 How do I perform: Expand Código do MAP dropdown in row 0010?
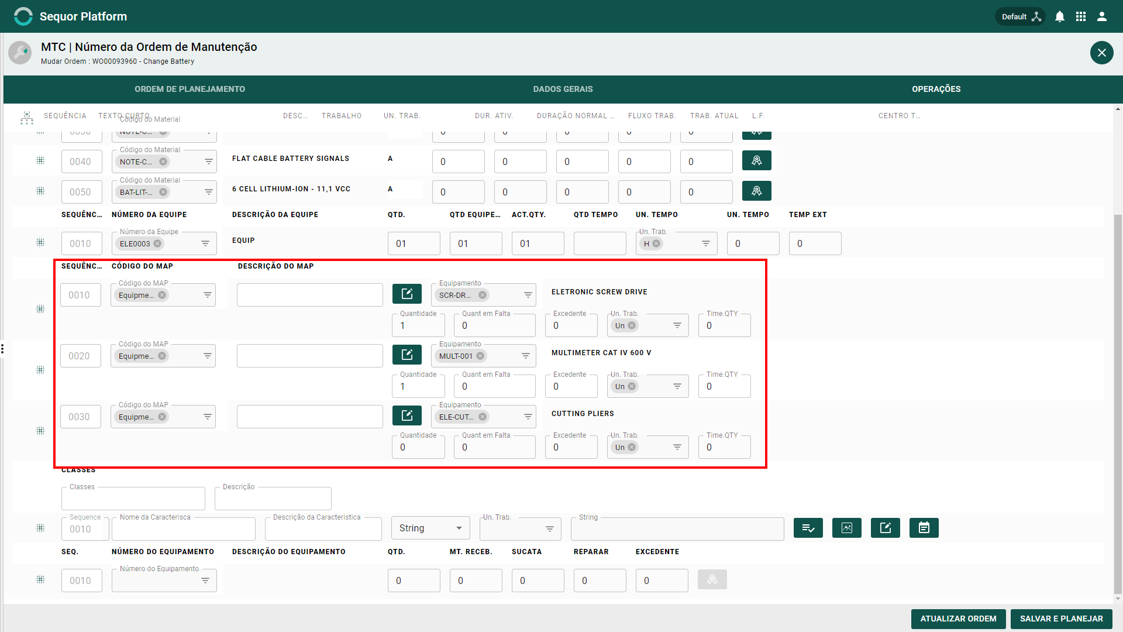pos(208,295)
